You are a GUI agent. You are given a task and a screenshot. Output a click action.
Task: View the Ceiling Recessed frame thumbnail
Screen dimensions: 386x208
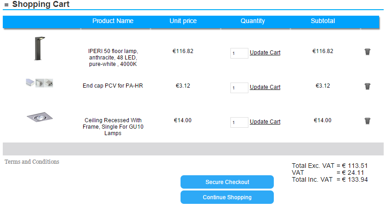(40, 117)
